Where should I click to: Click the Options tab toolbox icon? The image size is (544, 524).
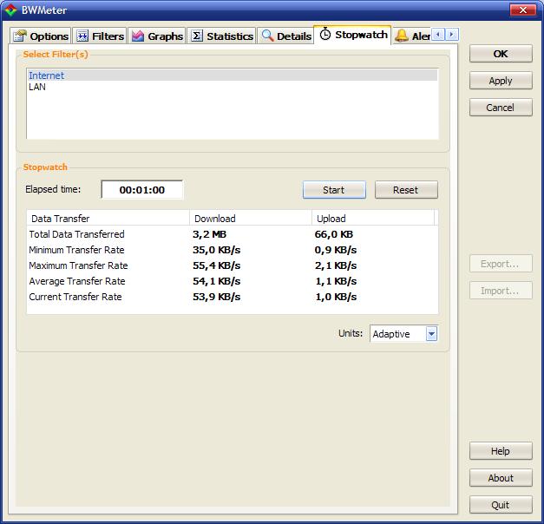(x=20, y=36)
